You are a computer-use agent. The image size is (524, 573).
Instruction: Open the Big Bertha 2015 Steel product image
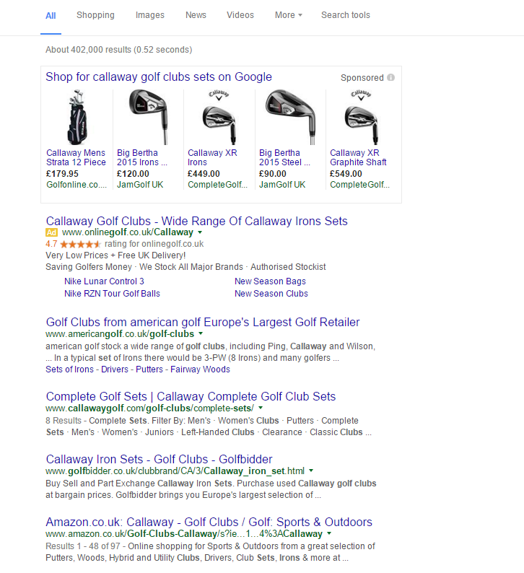click(290, 118)
